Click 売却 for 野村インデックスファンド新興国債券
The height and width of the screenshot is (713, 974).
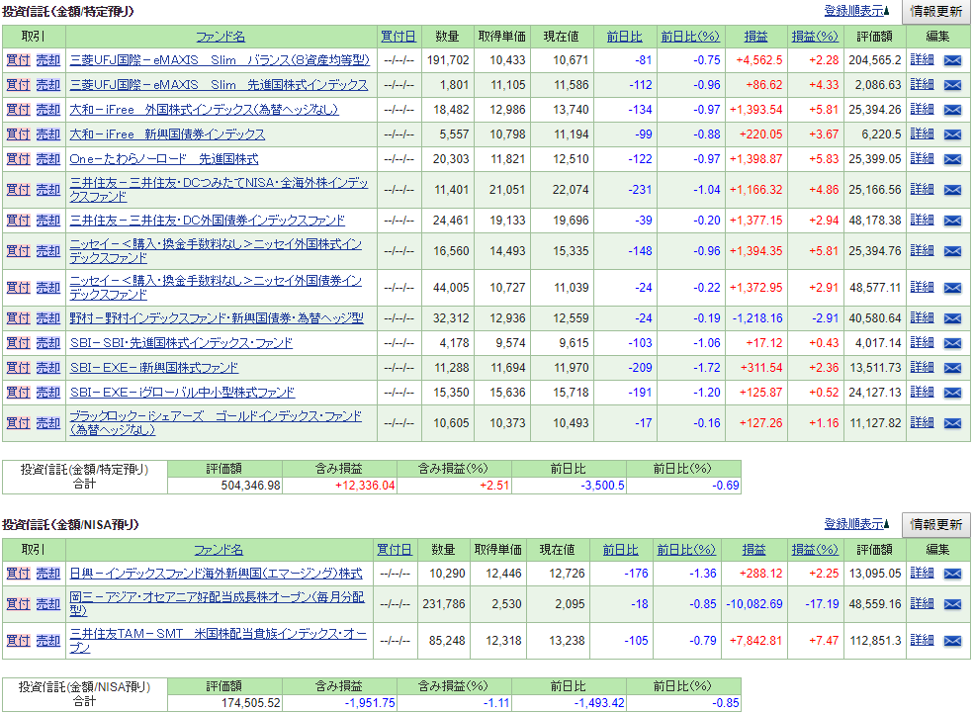47,318
